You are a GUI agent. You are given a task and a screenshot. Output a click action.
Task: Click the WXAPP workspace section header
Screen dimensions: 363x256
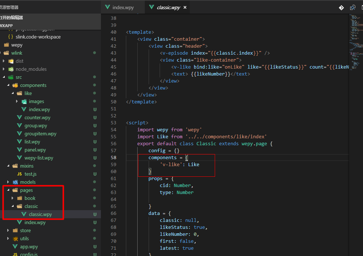click(x=51, y=25)
